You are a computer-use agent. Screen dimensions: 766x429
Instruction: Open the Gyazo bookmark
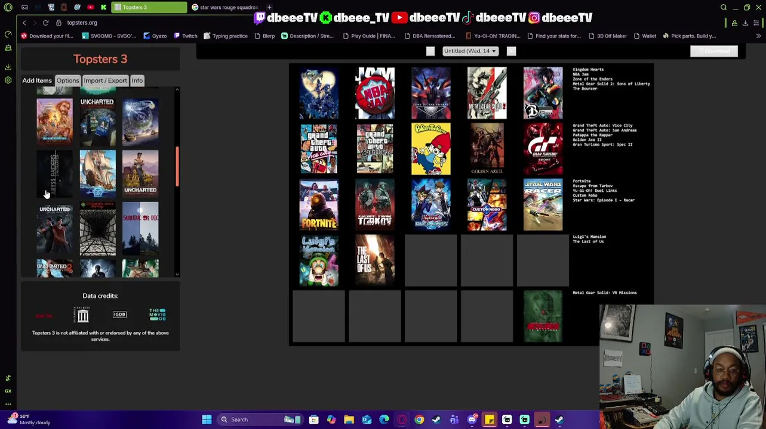(155, 36)
